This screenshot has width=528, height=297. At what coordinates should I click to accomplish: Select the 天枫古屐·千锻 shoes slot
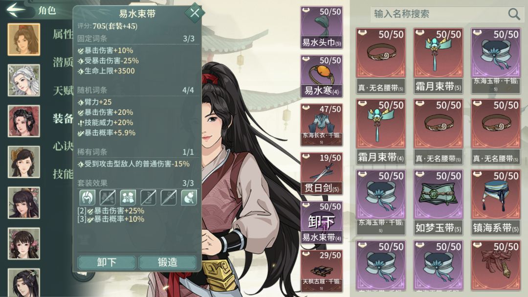coord(322,271)
